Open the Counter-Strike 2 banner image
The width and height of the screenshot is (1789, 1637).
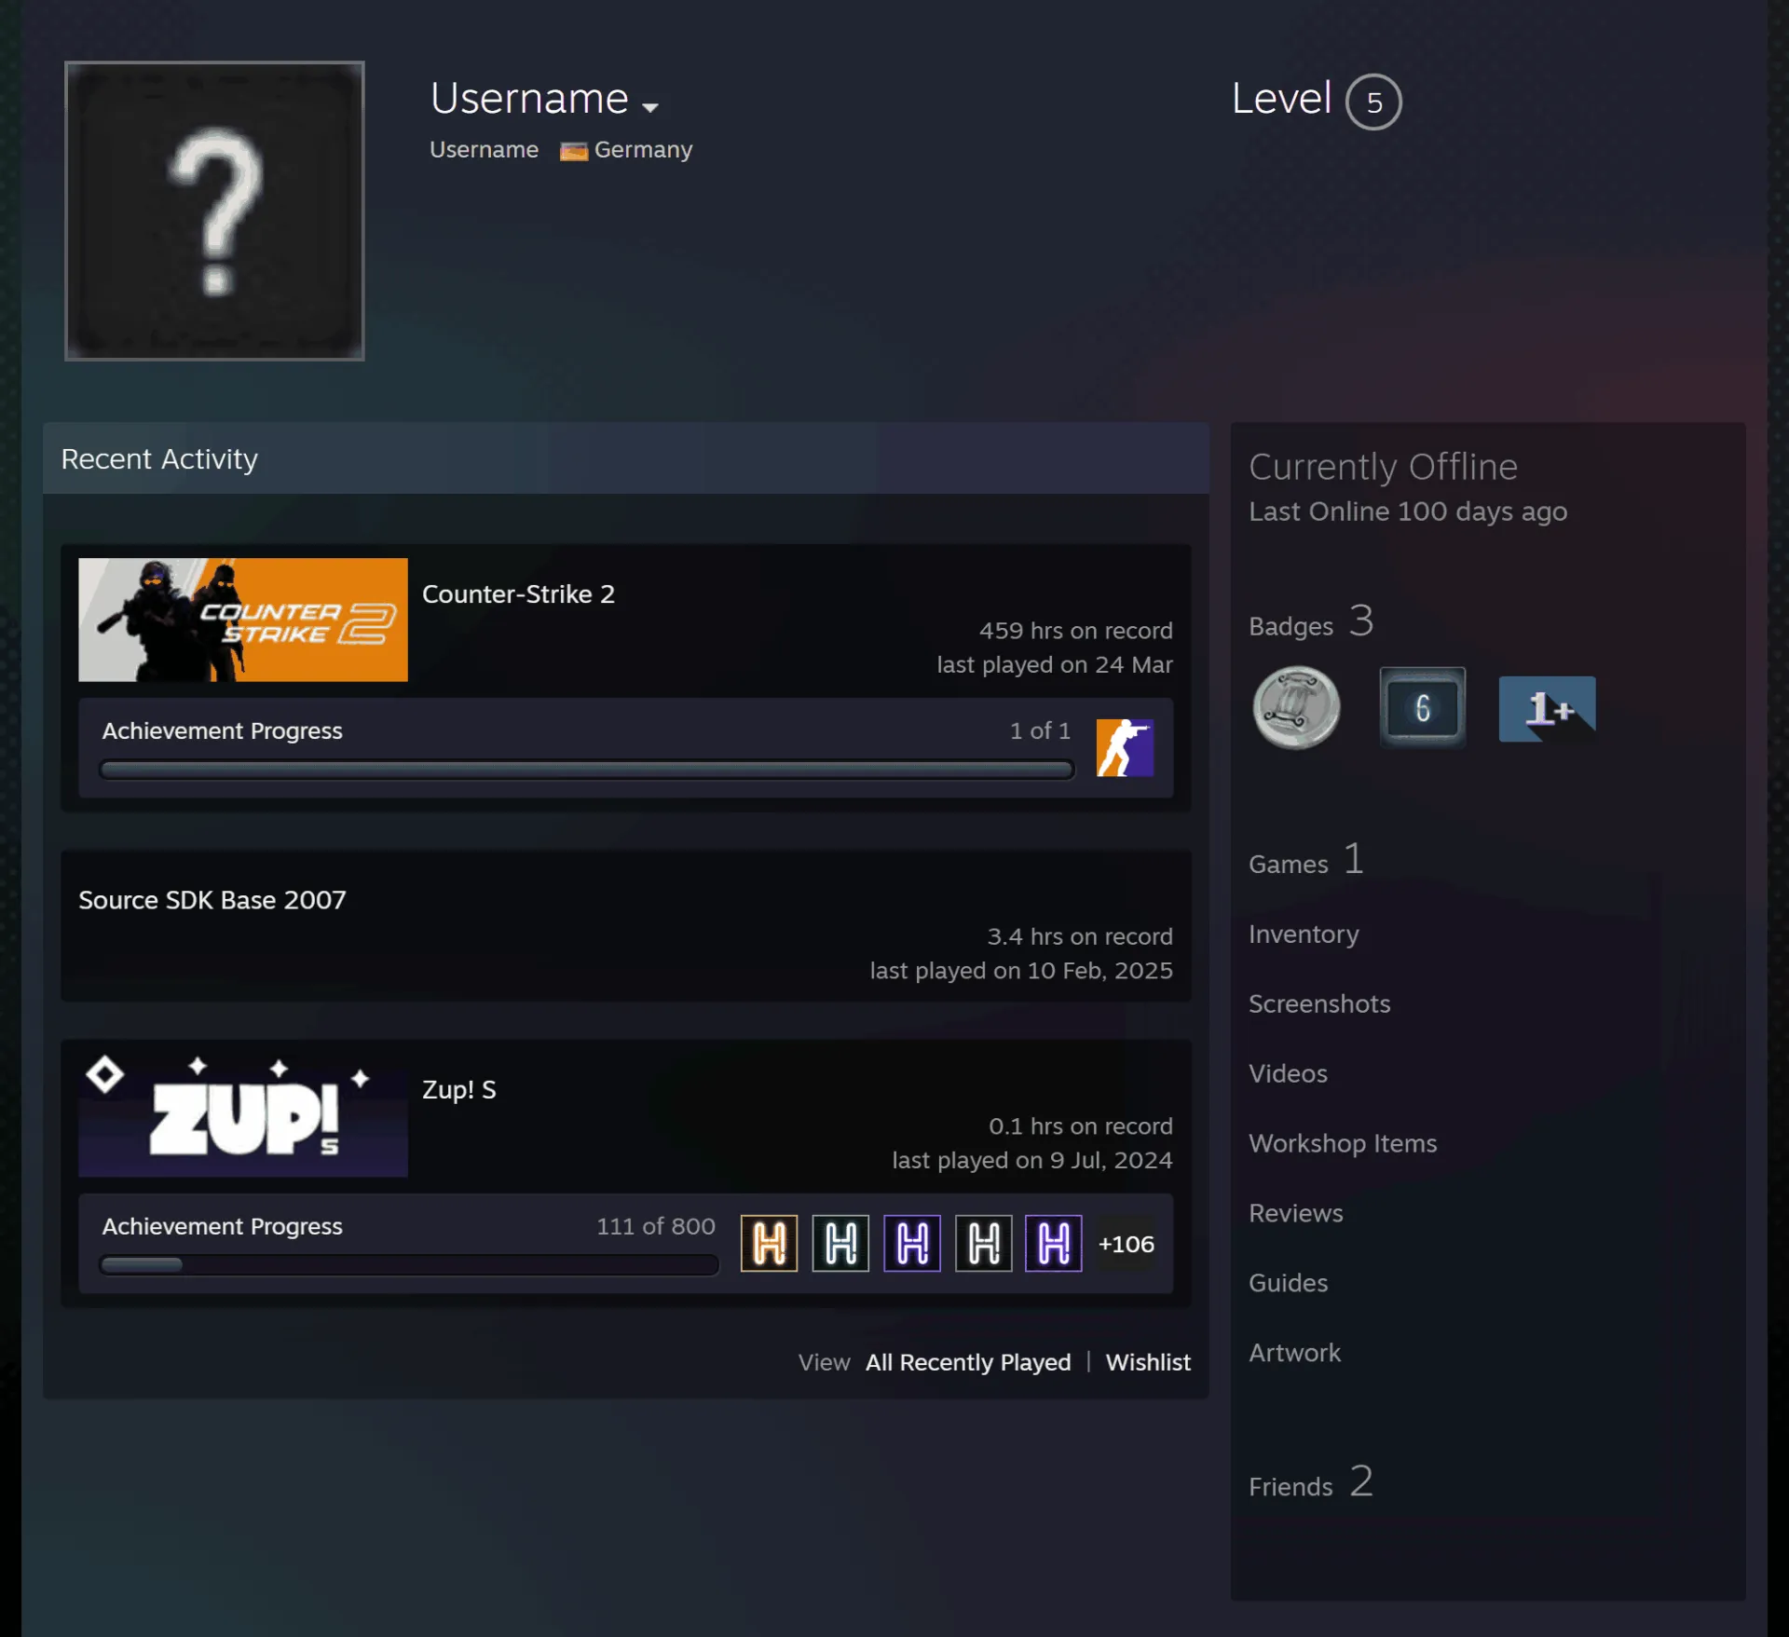point(243,620)
